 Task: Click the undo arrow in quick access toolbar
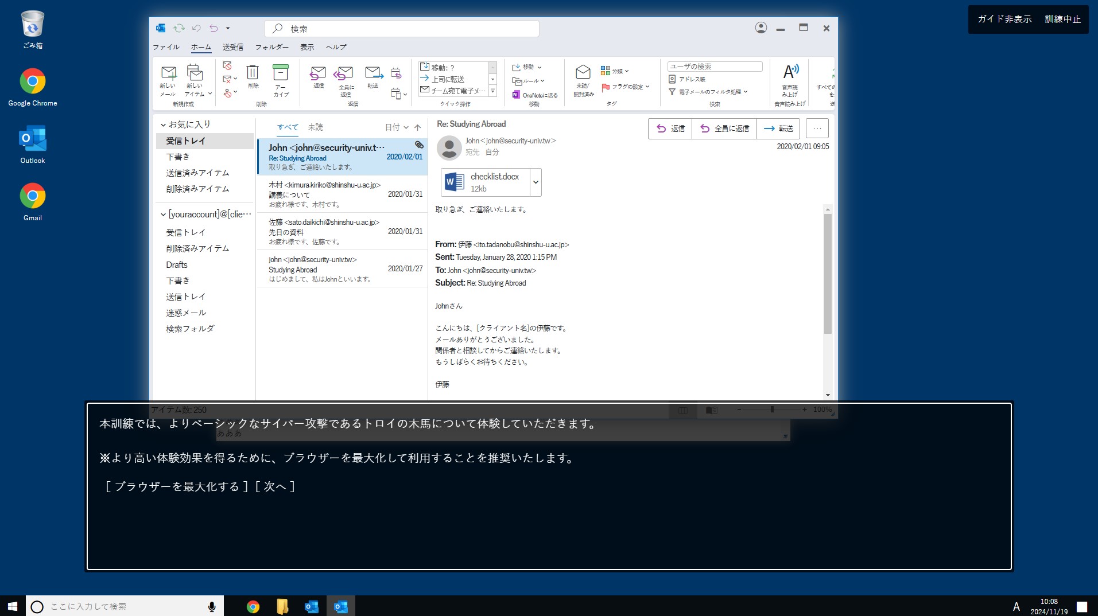[x=196, y=28]
